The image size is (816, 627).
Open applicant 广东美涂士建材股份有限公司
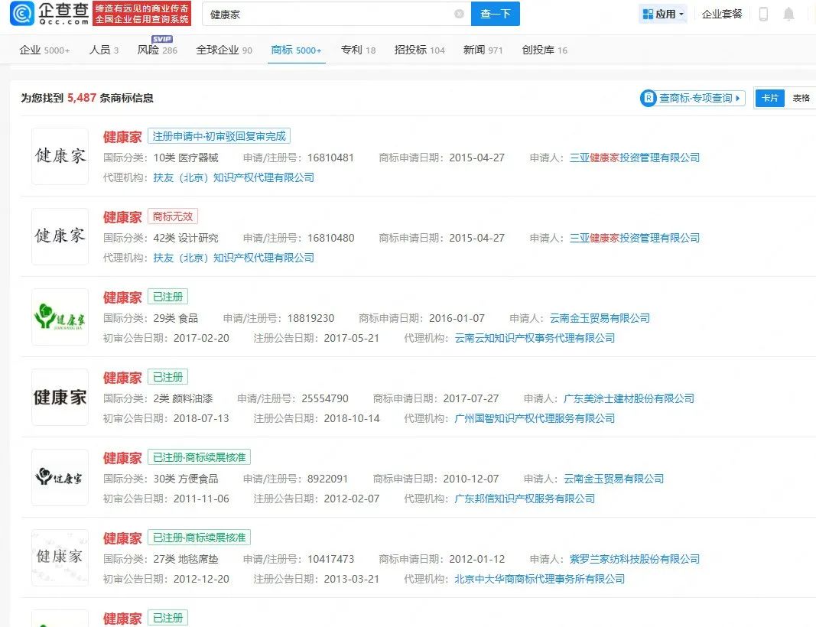tap(629, 398)
